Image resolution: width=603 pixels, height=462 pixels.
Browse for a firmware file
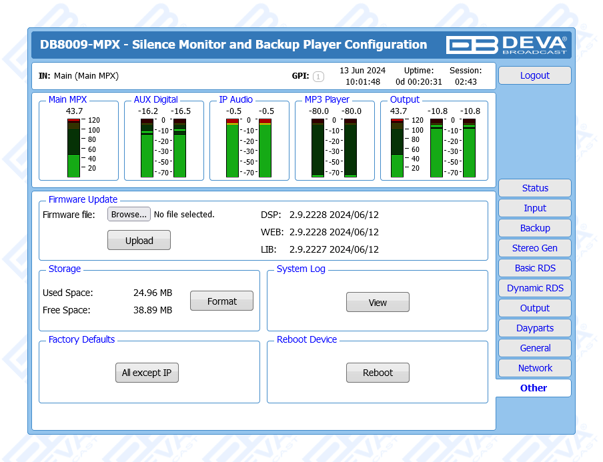(129, 215)
